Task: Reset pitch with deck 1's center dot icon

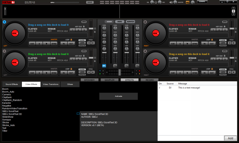Action: (x=95, y=29)
